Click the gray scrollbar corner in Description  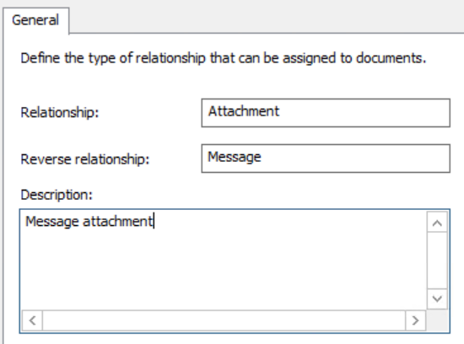[438, 320]
